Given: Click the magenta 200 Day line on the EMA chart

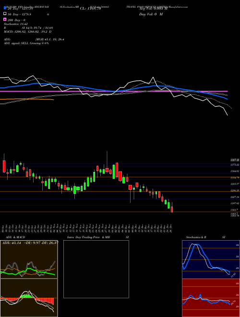Looking at the screenshot, I should [114, 91].
